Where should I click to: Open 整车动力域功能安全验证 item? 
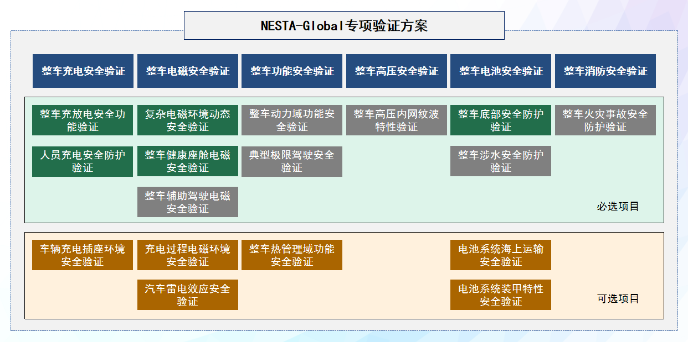coord(292,120)
